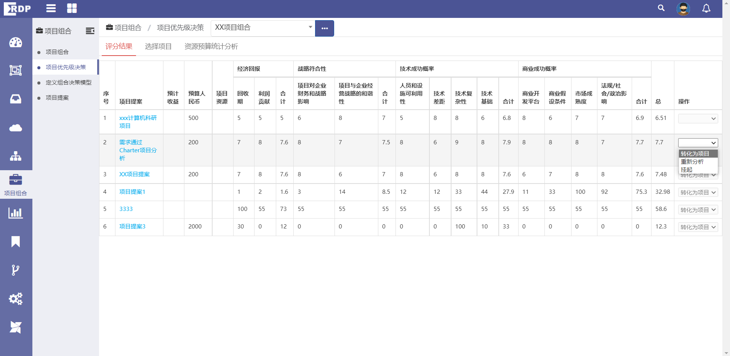Click the organization hierarchy sidebar icon
This screenshot has width=730, height=356.
point(16,156)
